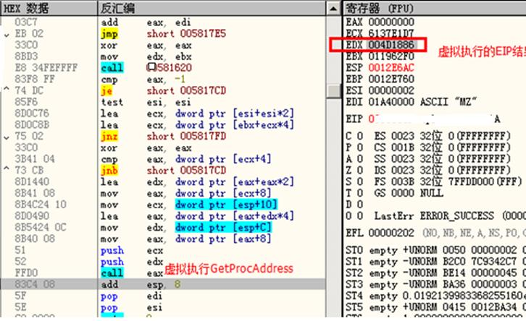The width and height of the screenshot is (526, 321).
Task: Toggle the P flag value
Action: coord(359,147)
